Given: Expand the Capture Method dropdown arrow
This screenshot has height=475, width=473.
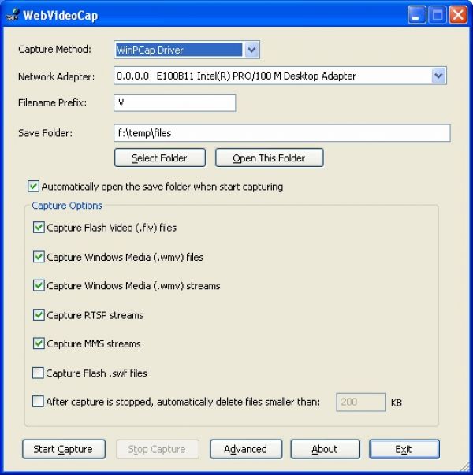Looking at the screenshot, I should [251, 50].
